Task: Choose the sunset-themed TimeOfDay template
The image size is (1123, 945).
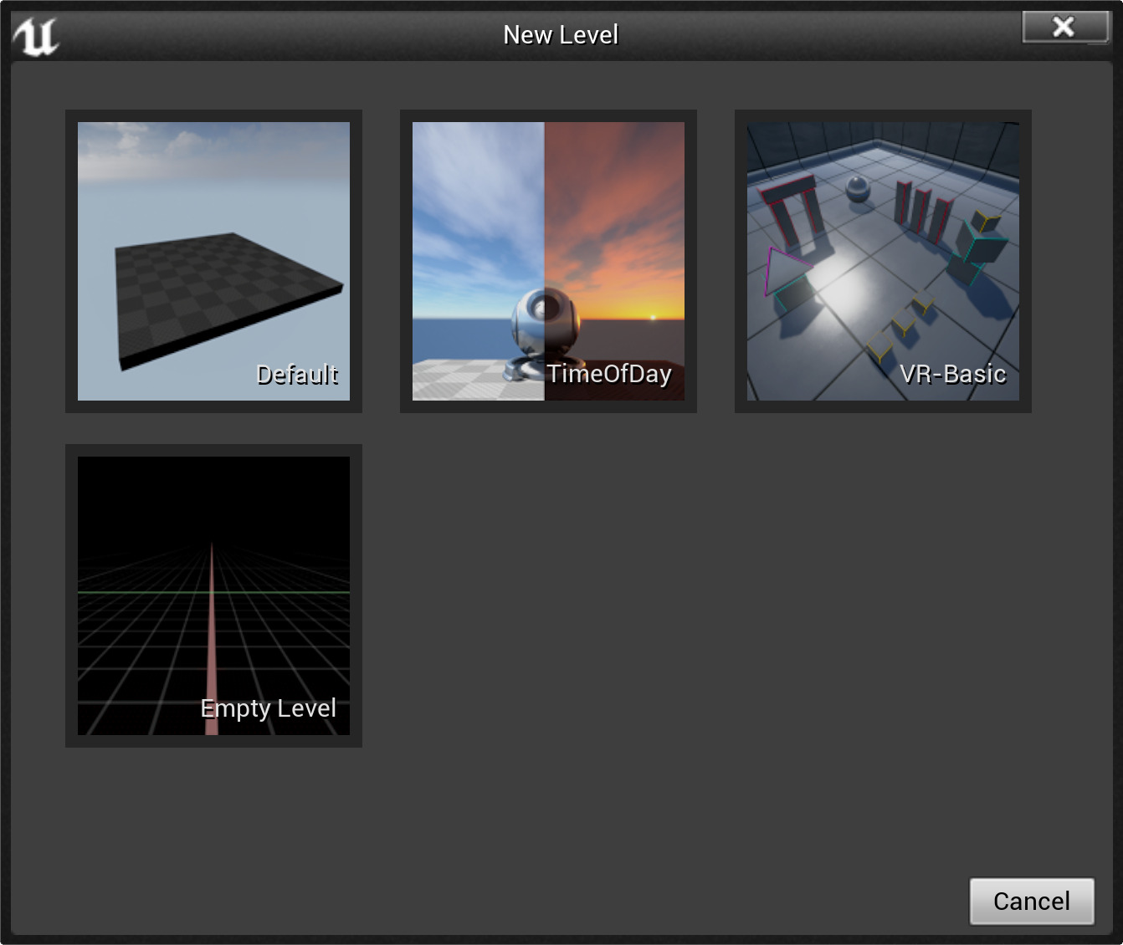Action: click(548, 261)
